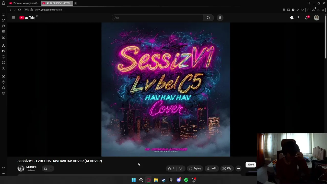The width and height of the screenshot is (327, 184).
Task: Take a snapshot with the capture icon
Action: coord(288,10)
